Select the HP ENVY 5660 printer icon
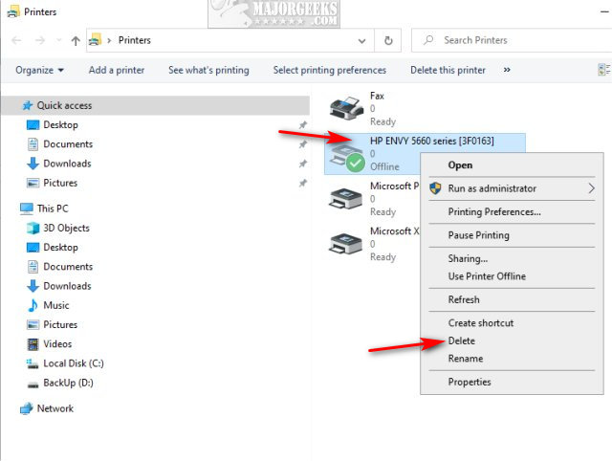612x461 pixels. point(343,155)
